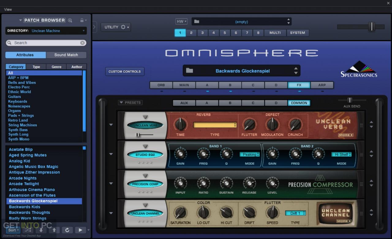Click MORE on the Unclean Verb unit
The width and height of the screenshot is (392, 239).
click(x=346, y=135)
